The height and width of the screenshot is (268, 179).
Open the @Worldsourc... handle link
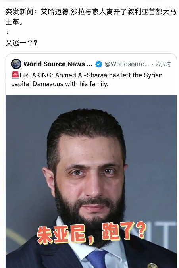127,64
